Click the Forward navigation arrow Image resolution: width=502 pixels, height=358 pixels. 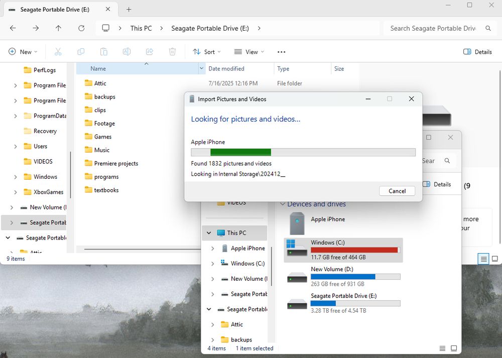(x=36, y=28)
